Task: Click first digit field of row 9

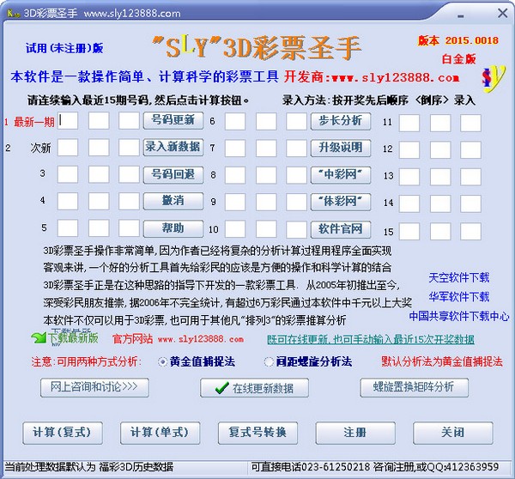Action: 235,202
